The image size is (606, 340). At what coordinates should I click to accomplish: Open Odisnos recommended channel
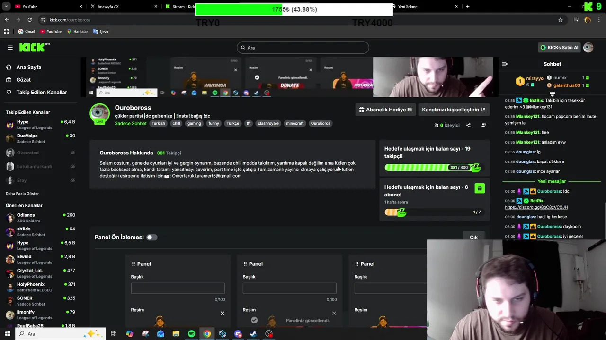coord(40,218)
